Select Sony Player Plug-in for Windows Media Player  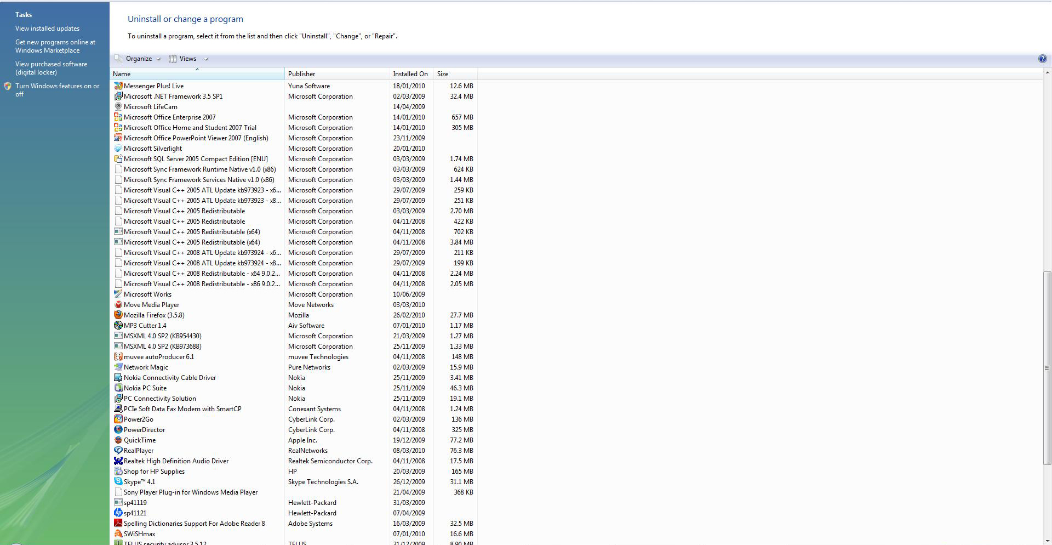click(191, 492)
